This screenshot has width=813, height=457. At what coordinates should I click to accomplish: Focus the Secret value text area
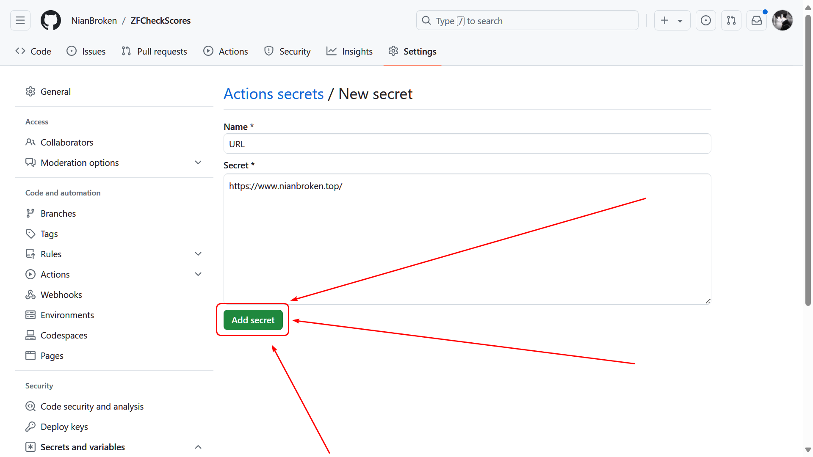(467, 239)
